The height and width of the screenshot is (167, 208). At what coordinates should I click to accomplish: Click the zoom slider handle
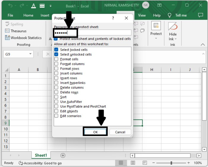click(171, 163)
